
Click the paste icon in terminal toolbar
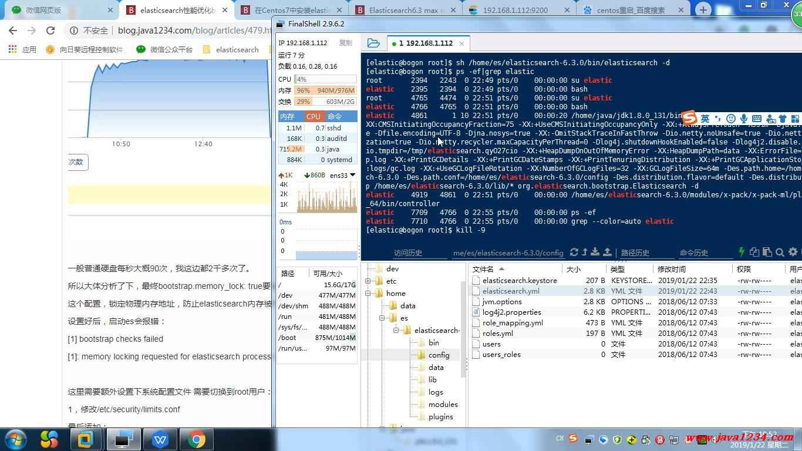[767, 252]
